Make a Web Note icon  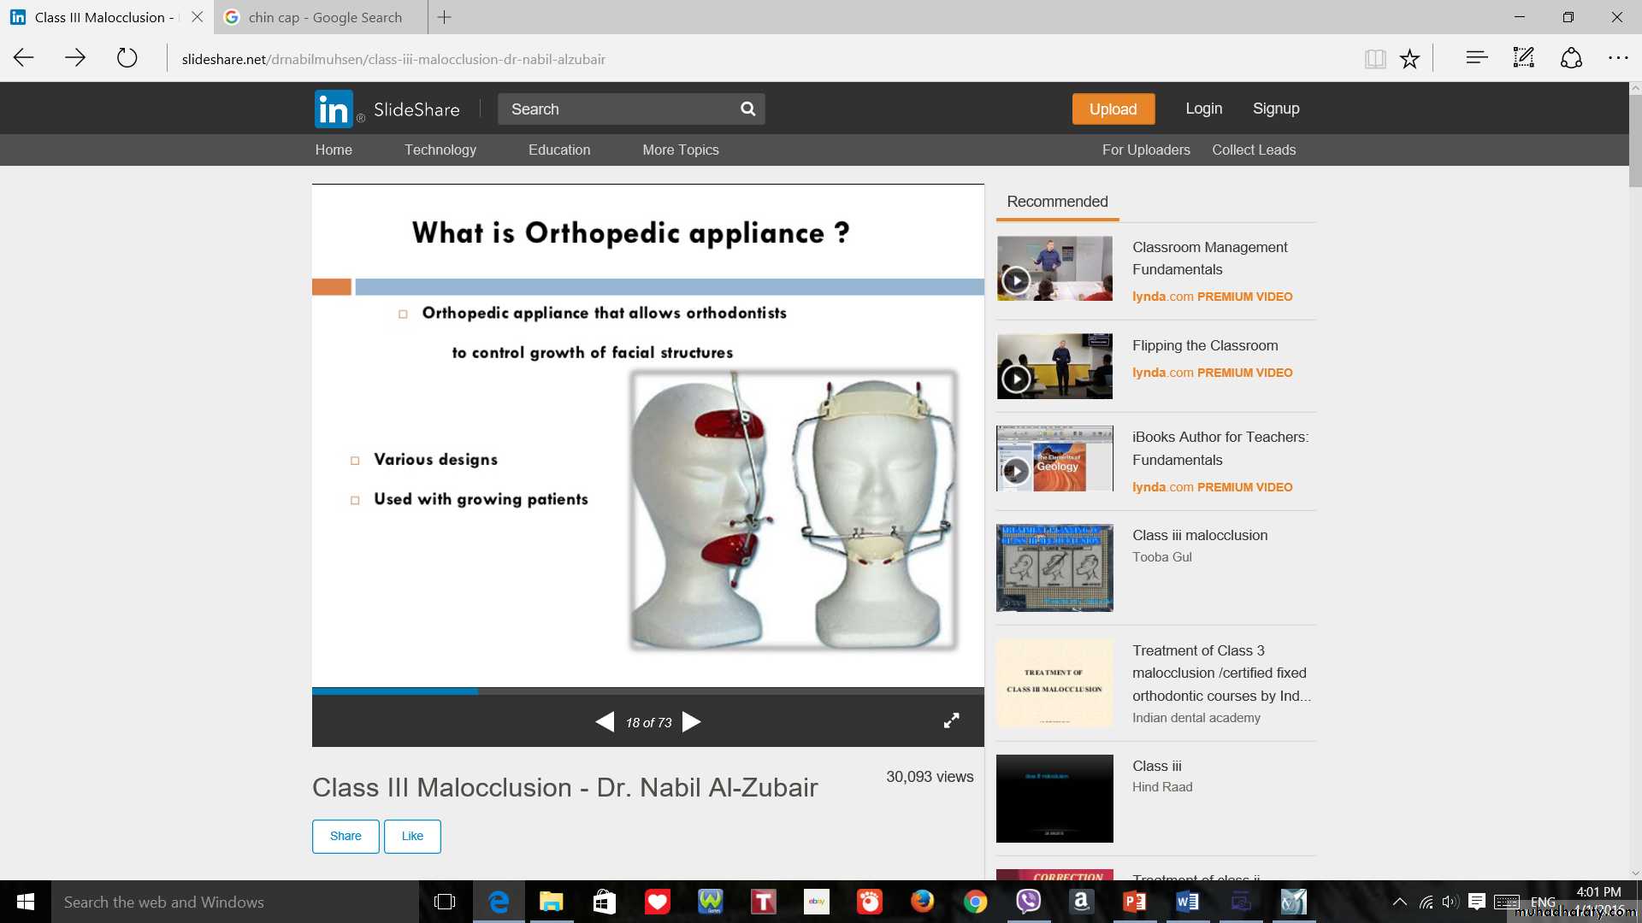pyautogui.click(x=1523, y=58)
